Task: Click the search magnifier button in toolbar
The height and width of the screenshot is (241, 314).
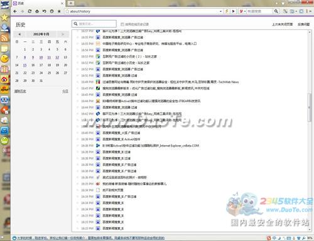Action: (x=276, y=11)
